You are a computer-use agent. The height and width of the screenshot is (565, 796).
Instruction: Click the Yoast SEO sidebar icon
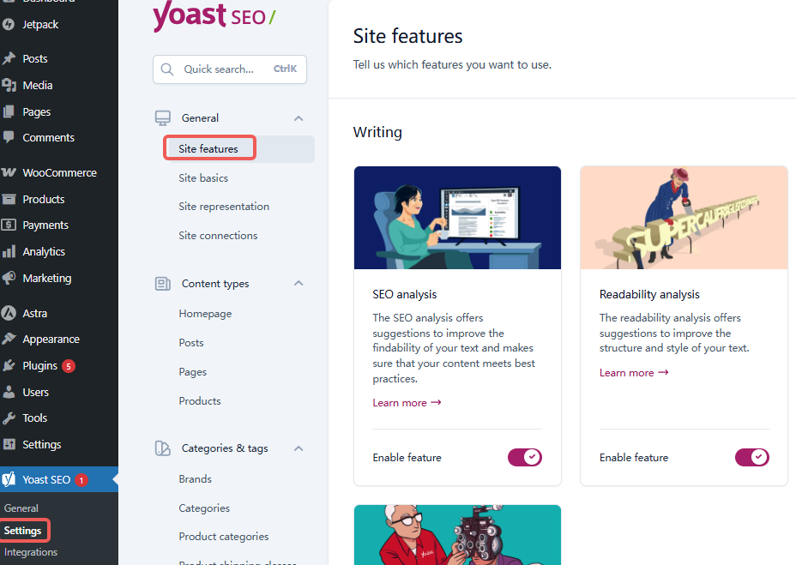[10, 479]
